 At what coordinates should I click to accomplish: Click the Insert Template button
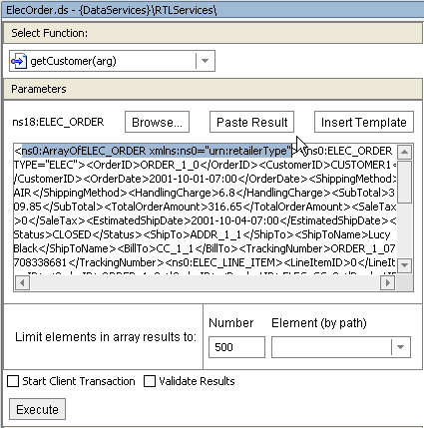(364, 122)
